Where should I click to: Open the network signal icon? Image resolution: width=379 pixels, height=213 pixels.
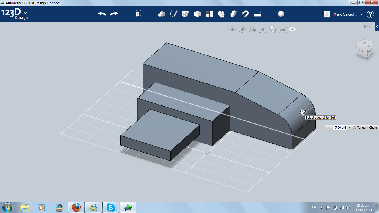point(342,207)
